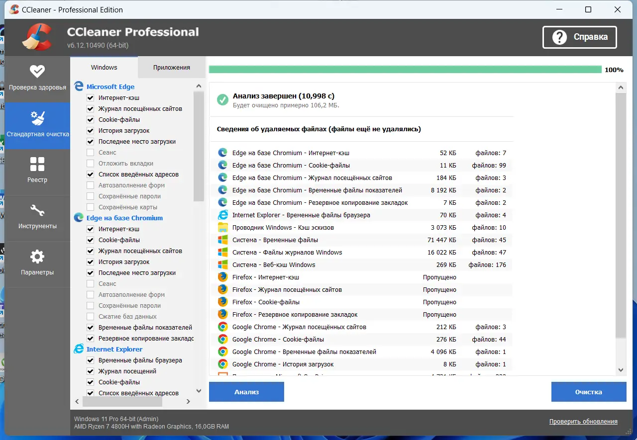Click the Google Chrome icon in results list

(x=222, y=327)
